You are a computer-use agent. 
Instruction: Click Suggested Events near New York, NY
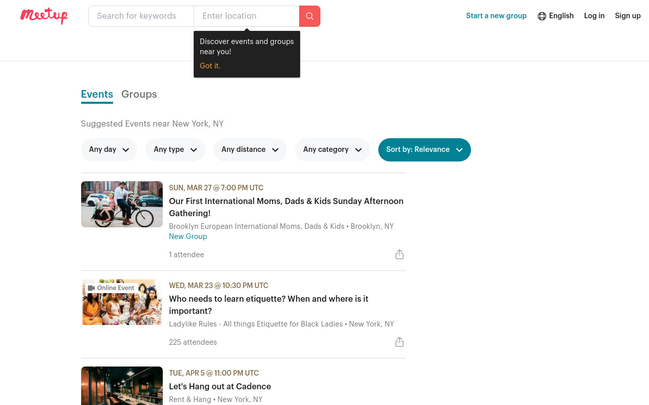coord(152,124)
